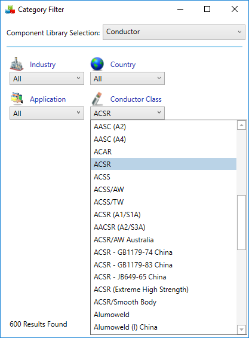Open the Component Library Selection dropdown
Viewport: 249px width, 338px height.
click(174, 32)
